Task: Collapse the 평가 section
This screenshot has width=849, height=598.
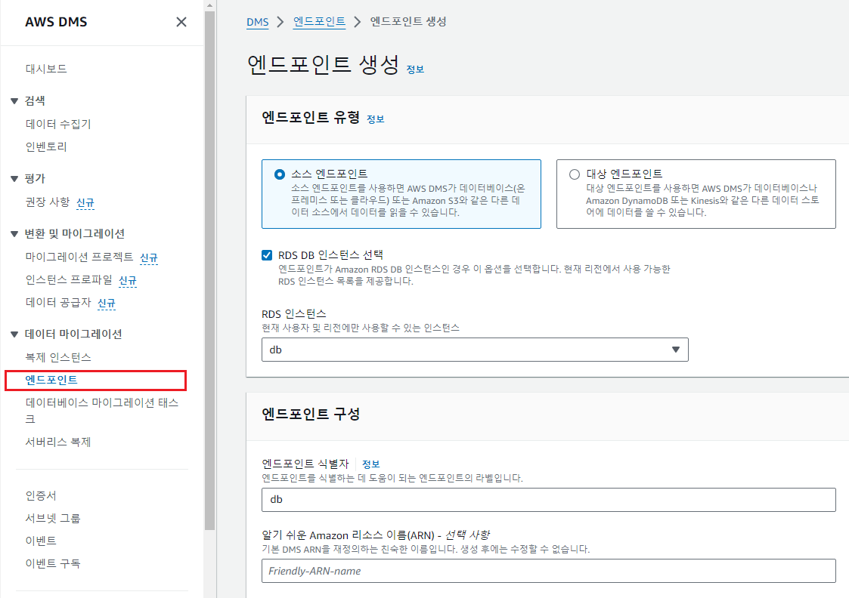Action: pyautogui.click(x=14, y=178)
